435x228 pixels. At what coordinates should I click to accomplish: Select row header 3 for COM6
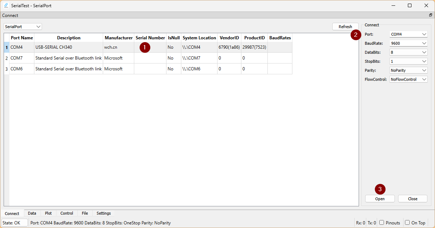point(7,69)
